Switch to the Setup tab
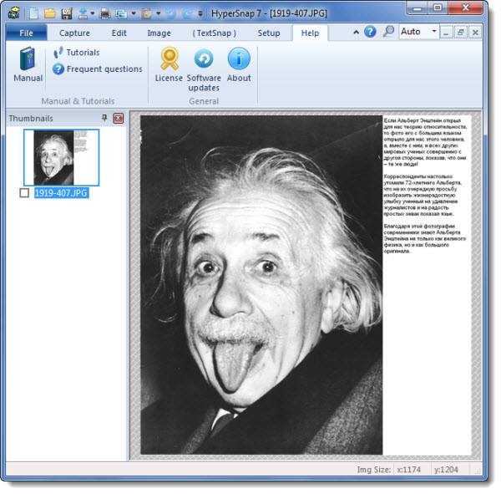This screenshot has width=501, height=494. tap(269, 33)
